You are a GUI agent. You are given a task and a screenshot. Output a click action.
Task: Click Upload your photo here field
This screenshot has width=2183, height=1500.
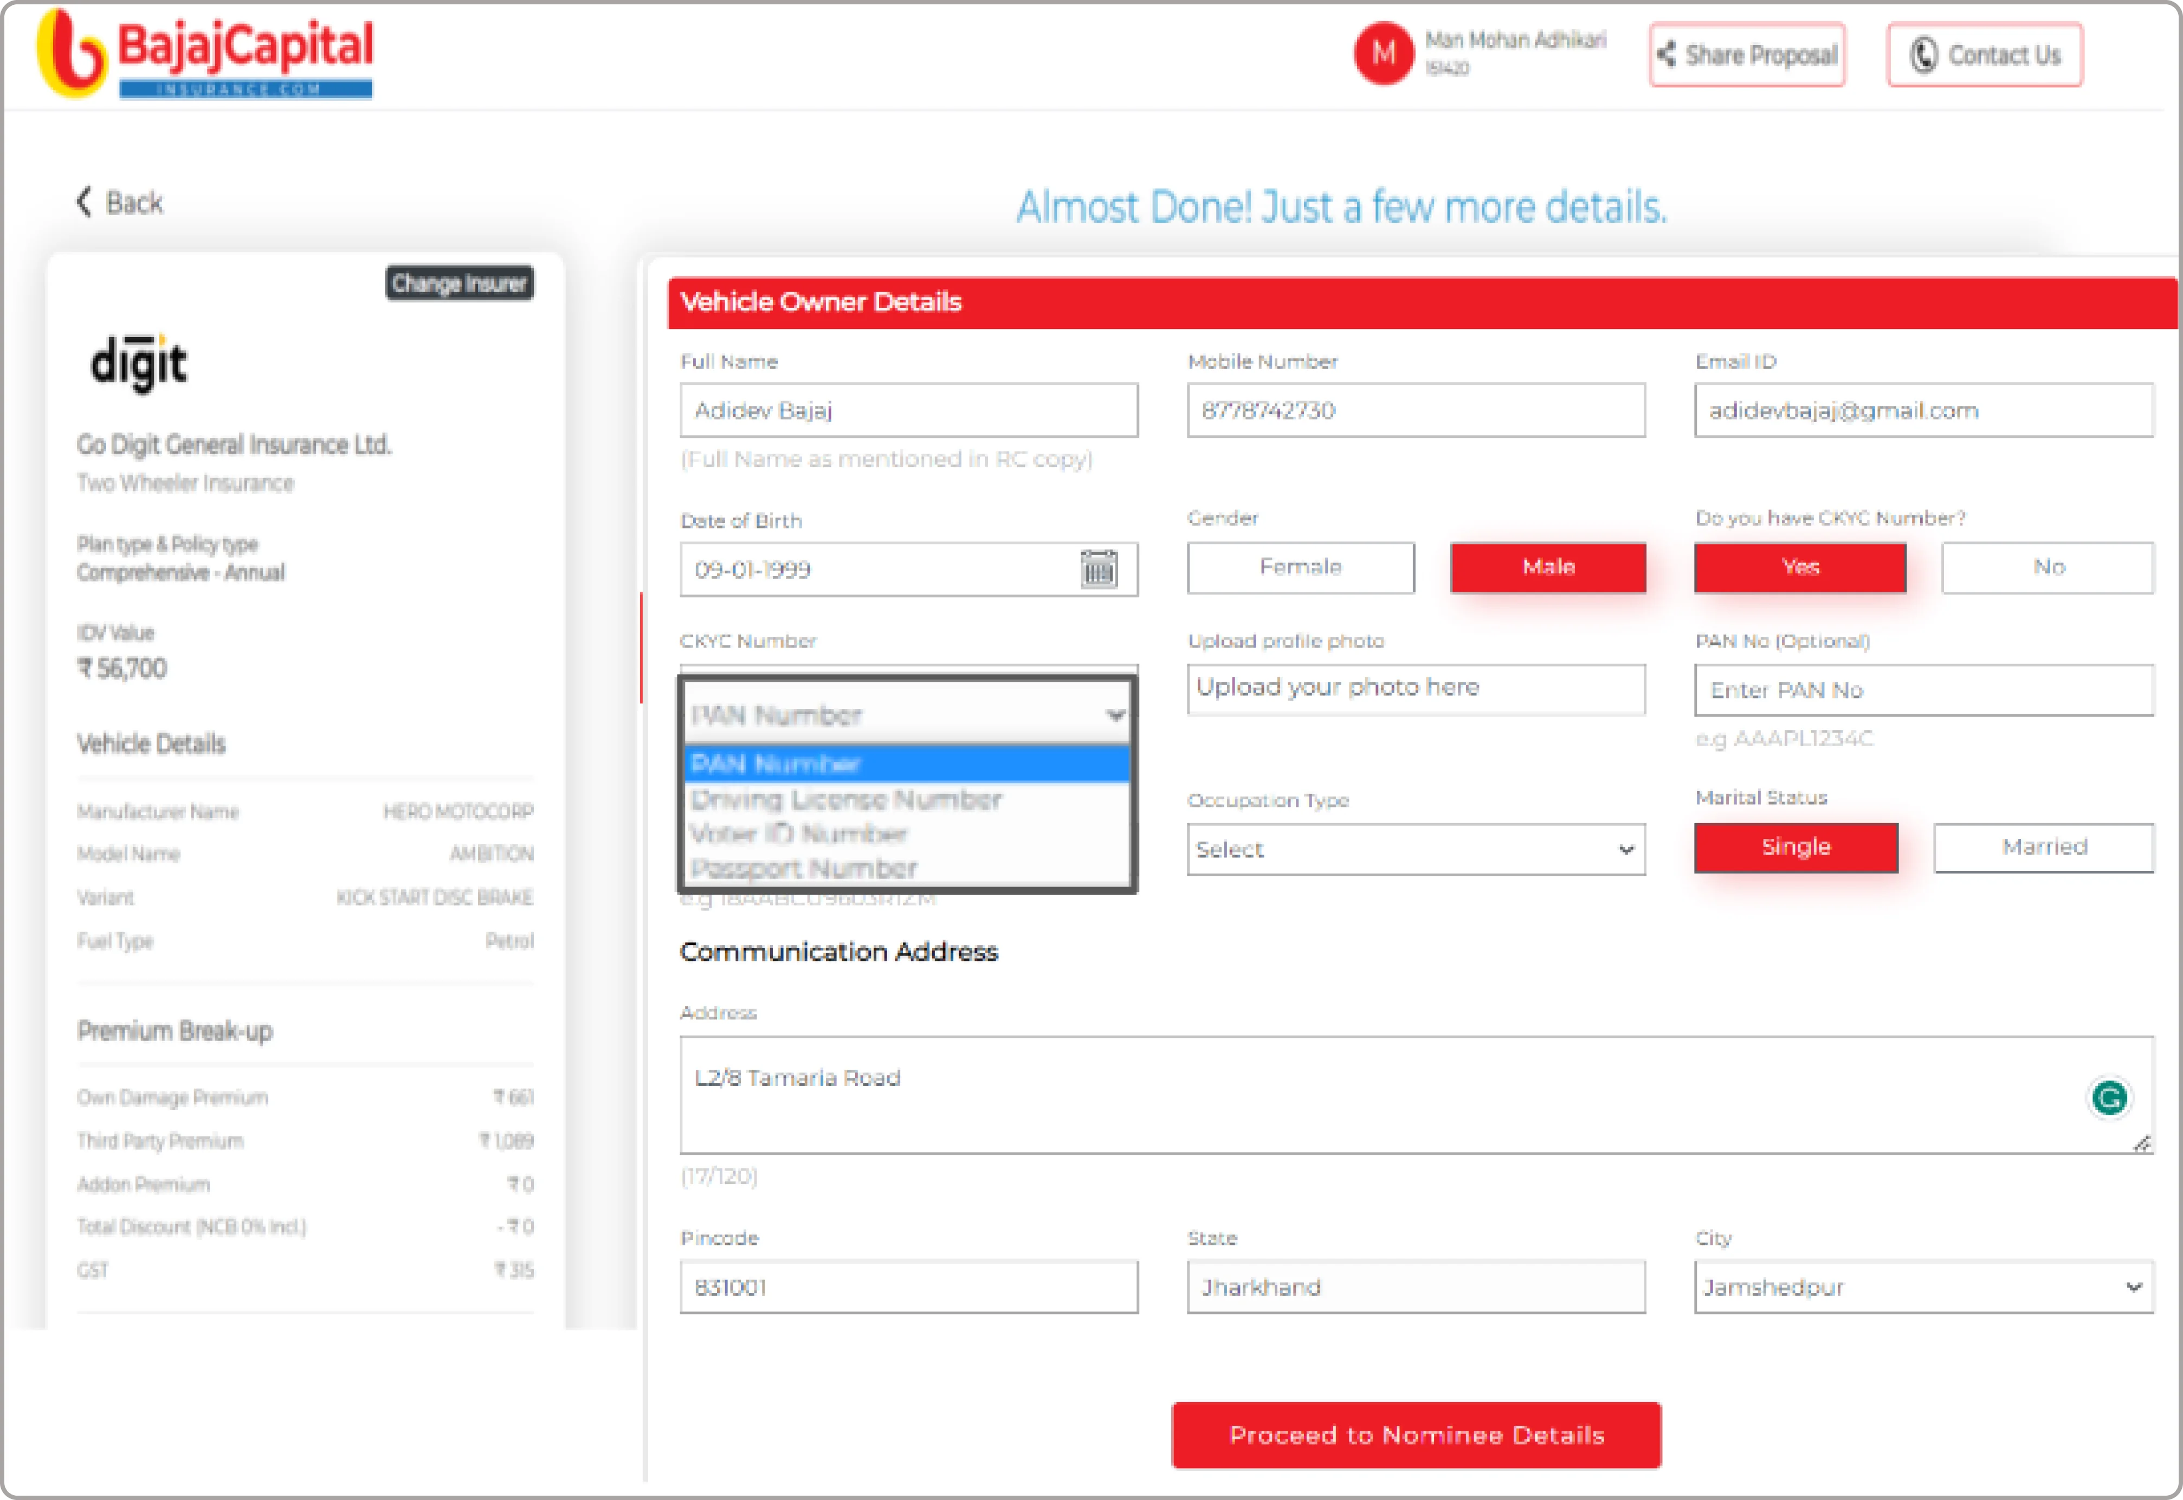tap(1416, 689)
